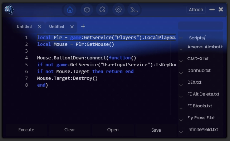This screenshot has height=141, width=230.
Task: Click line number 3 in gutter
Action: point(26,51)
